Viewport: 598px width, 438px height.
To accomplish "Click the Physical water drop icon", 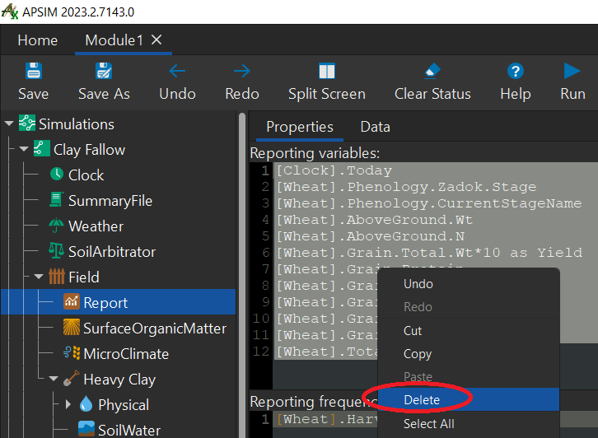I will [86, 403].
